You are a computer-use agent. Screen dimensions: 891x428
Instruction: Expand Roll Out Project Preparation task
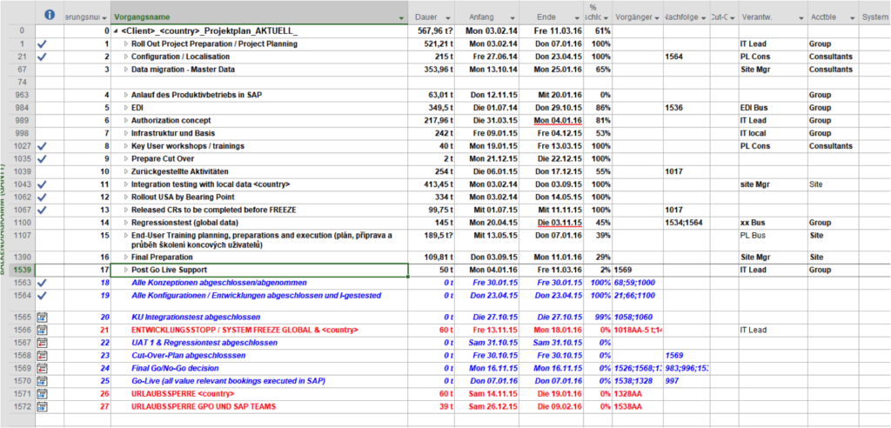pos(126,43)
